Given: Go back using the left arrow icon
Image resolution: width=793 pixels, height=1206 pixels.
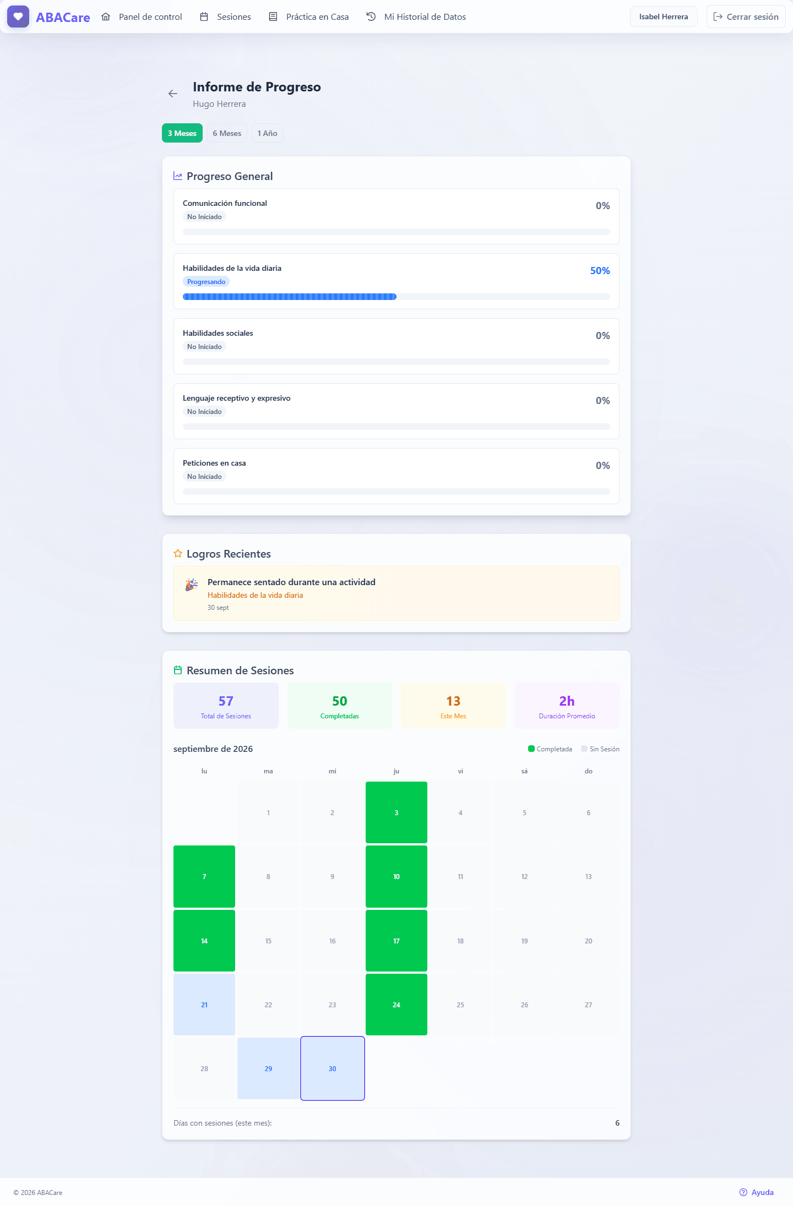Looking at the screenshot, I should pos(173,94).
